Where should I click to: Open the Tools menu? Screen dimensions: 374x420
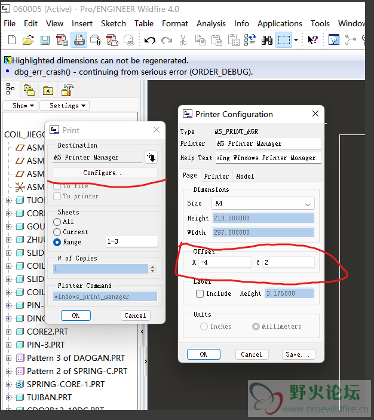[x=320, y=23]
